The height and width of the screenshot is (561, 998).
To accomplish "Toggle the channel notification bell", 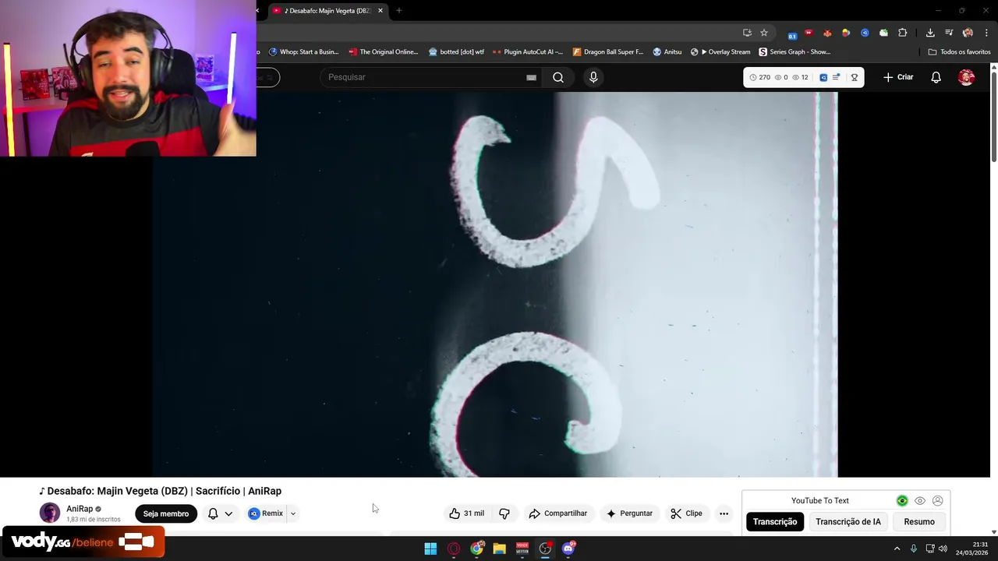I will click(x=220, y=513).
